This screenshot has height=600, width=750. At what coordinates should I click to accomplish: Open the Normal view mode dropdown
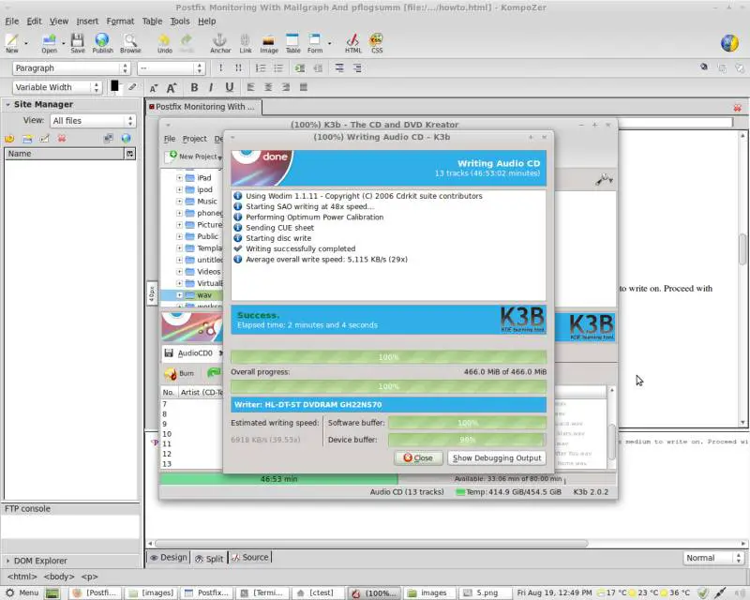(x=713, y=558)
